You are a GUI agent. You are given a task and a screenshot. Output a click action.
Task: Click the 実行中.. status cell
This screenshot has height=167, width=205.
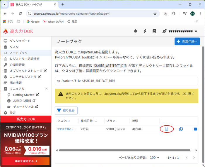137,129
